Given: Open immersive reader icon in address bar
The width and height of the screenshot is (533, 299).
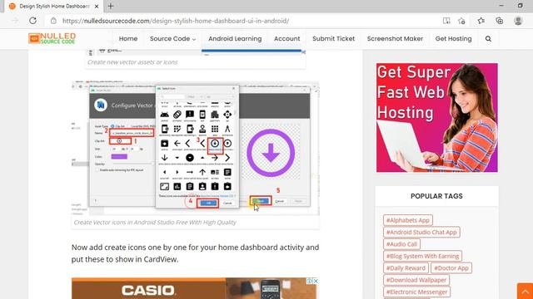Looking at the screenshot, I should 446,21.
